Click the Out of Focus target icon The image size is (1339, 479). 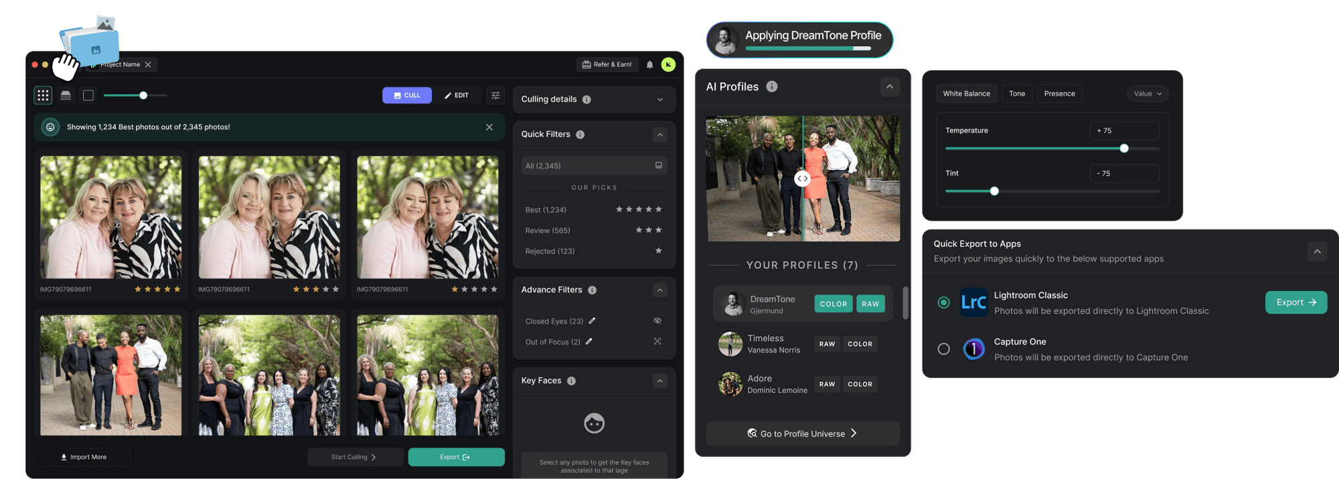coord(657,342)
